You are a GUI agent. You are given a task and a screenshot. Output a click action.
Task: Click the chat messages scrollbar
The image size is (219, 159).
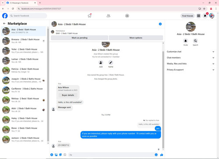[163, 99]
